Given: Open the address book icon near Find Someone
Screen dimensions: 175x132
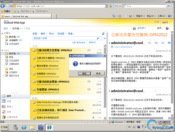Looking at the screenshot, I should 134,28.
